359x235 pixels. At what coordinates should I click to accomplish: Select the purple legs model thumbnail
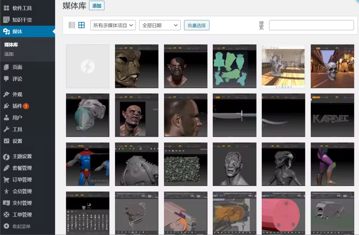coord(332,164)
